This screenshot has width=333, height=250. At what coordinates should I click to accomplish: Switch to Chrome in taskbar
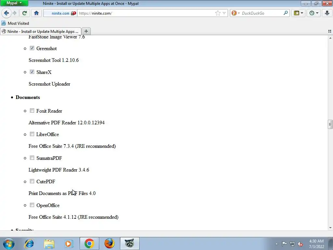[x=89, y=243]
